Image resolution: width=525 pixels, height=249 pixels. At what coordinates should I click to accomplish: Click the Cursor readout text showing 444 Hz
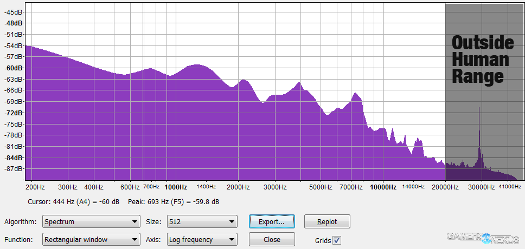click(73, 202)
